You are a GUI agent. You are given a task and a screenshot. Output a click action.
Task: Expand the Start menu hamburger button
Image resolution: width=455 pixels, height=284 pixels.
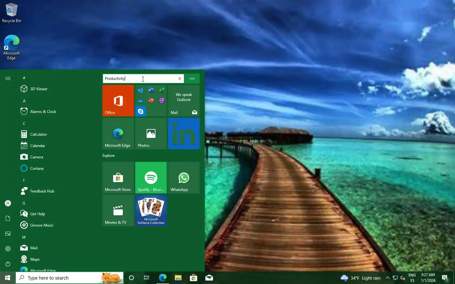(x=8, y=78)
